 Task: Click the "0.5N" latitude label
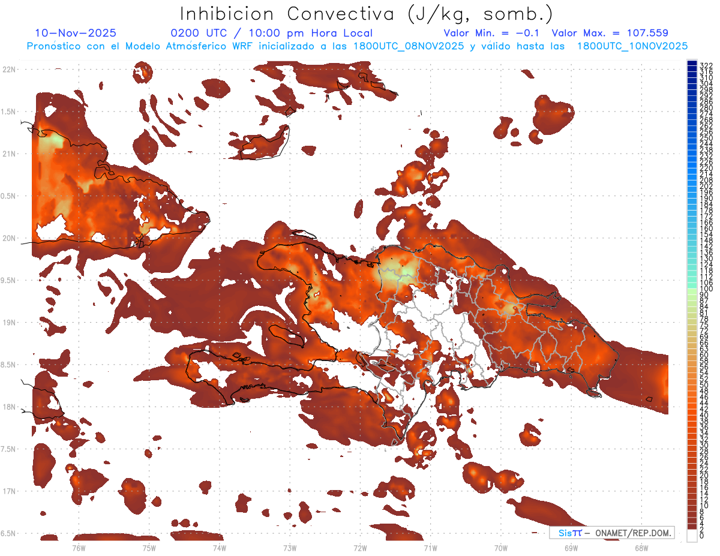pyautogui.click(x=8, y=196)
